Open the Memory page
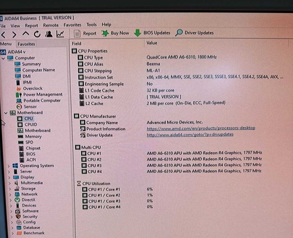Image resolution: width=293 pixels, height=238 pixels. point(30,137)
